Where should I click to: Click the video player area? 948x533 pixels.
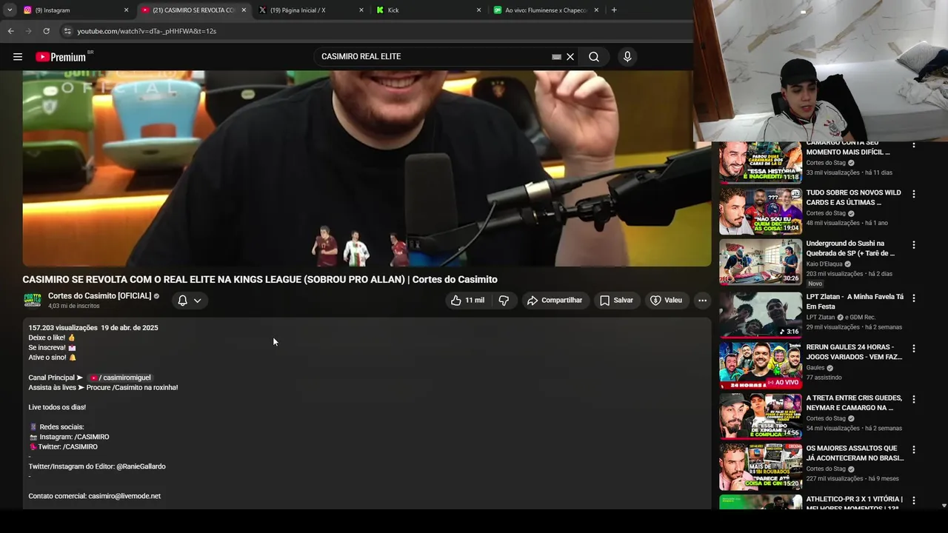click(367, 169)
